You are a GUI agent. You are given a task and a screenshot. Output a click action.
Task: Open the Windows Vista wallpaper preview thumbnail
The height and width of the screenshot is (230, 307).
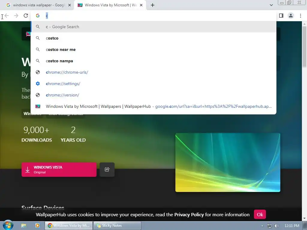tap(228, 162)
